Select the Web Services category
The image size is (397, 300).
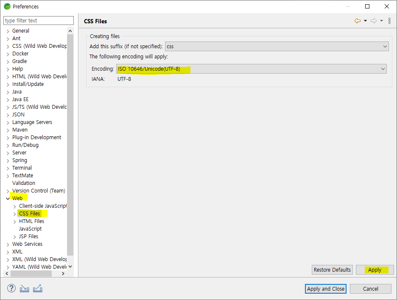[x=27, y=244]
